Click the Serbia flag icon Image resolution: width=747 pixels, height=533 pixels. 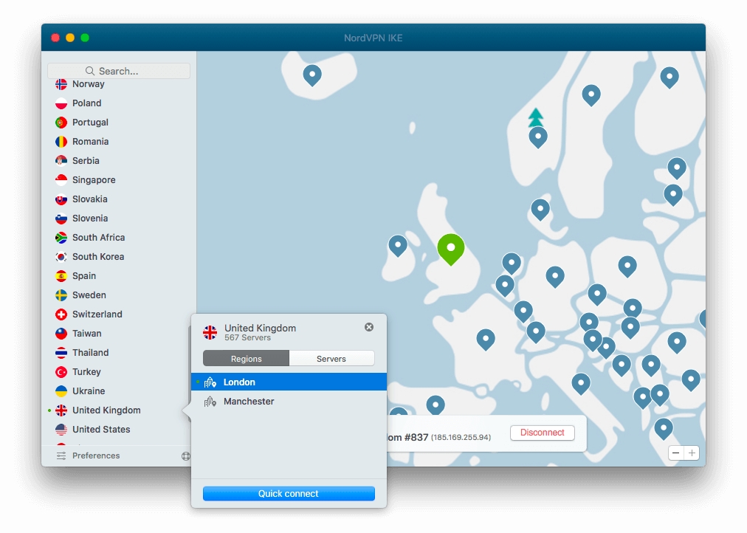pyautogui.click(x=61, y=160)
